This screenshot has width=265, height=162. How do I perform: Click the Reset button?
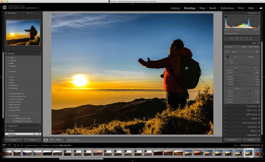[251, 140]
